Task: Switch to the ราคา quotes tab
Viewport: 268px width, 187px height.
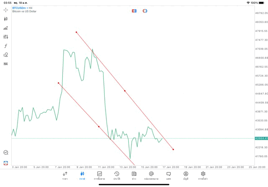Action: tap(65, 176)
